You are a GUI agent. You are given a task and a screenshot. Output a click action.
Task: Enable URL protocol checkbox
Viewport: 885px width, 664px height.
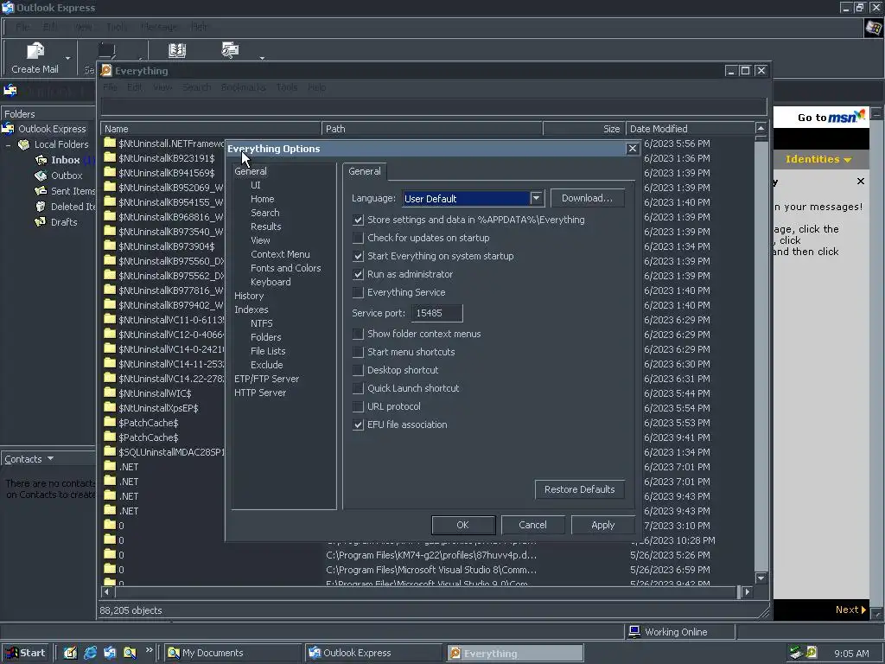tap(358, 406)
